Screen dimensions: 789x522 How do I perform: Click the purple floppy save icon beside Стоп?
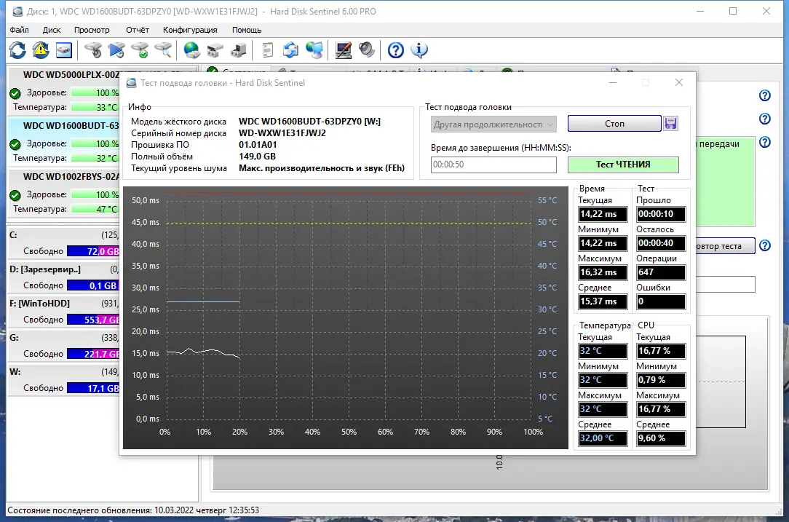click(671, 123)
